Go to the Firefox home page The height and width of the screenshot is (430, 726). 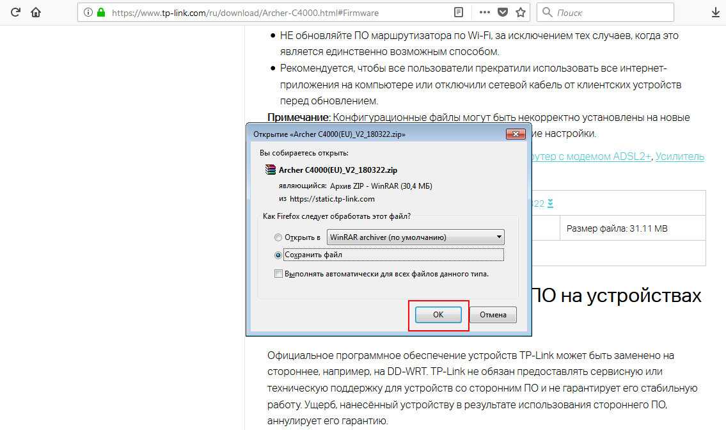coord(36,13)
